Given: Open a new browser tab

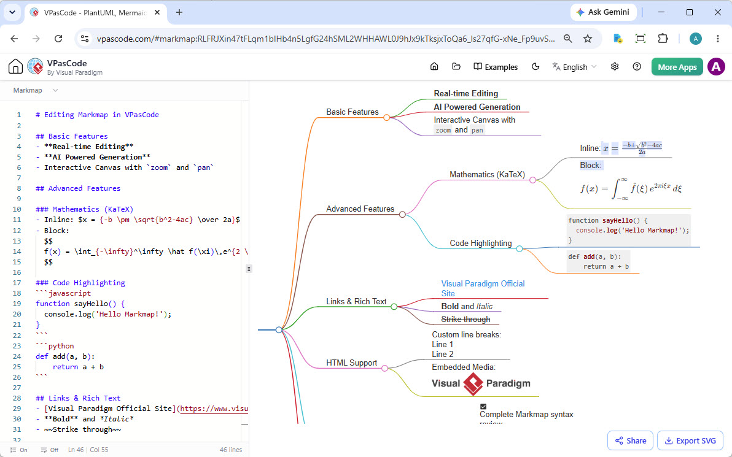Looking at the screenshot, I should pyautogui.click(x=179, y=13).
